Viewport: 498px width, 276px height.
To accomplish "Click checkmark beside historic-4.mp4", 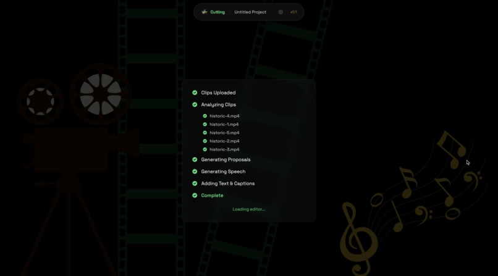I will (x=205, y=116).
